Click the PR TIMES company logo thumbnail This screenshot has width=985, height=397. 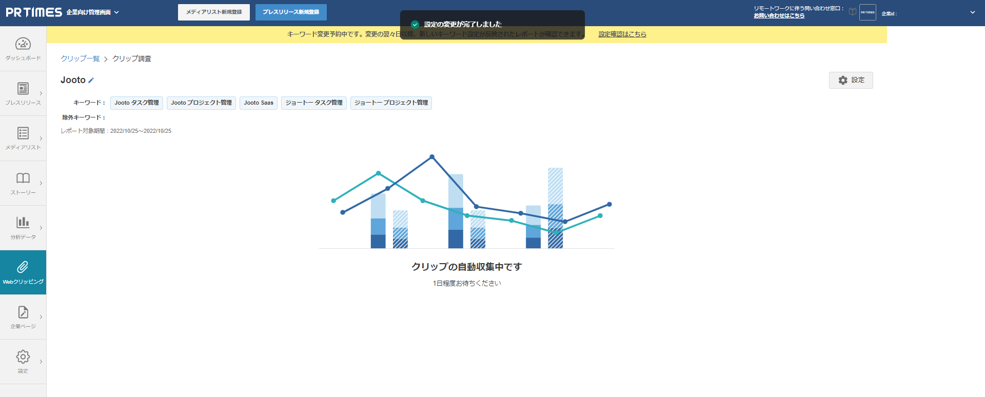coord(868,12)
